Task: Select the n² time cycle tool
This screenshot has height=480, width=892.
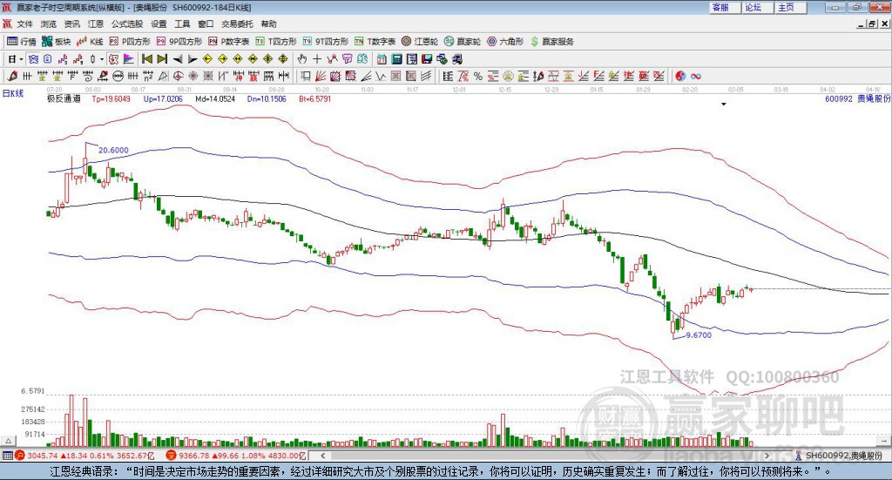Action: (148, 76)
